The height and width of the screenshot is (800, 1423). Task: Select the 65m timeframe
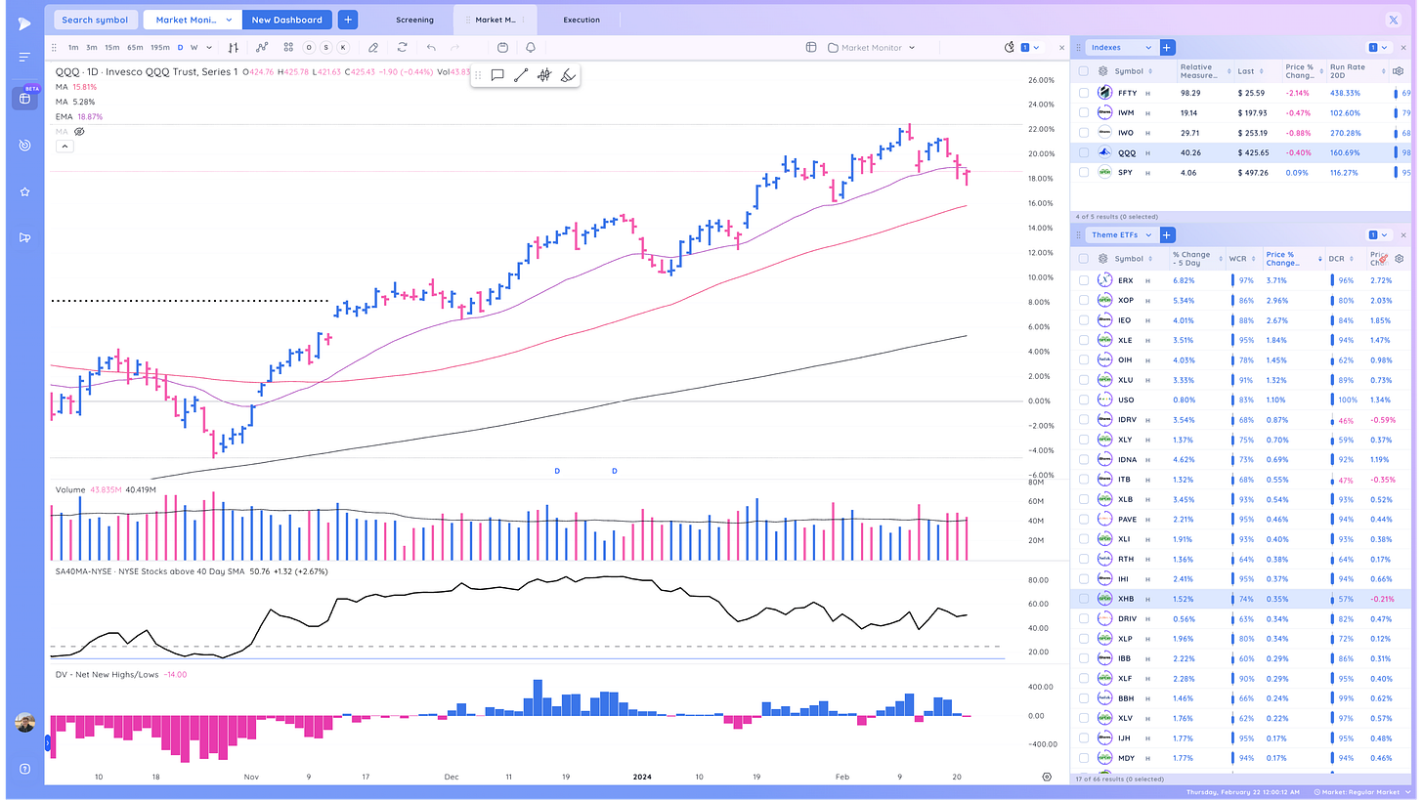tap(134, 47)
